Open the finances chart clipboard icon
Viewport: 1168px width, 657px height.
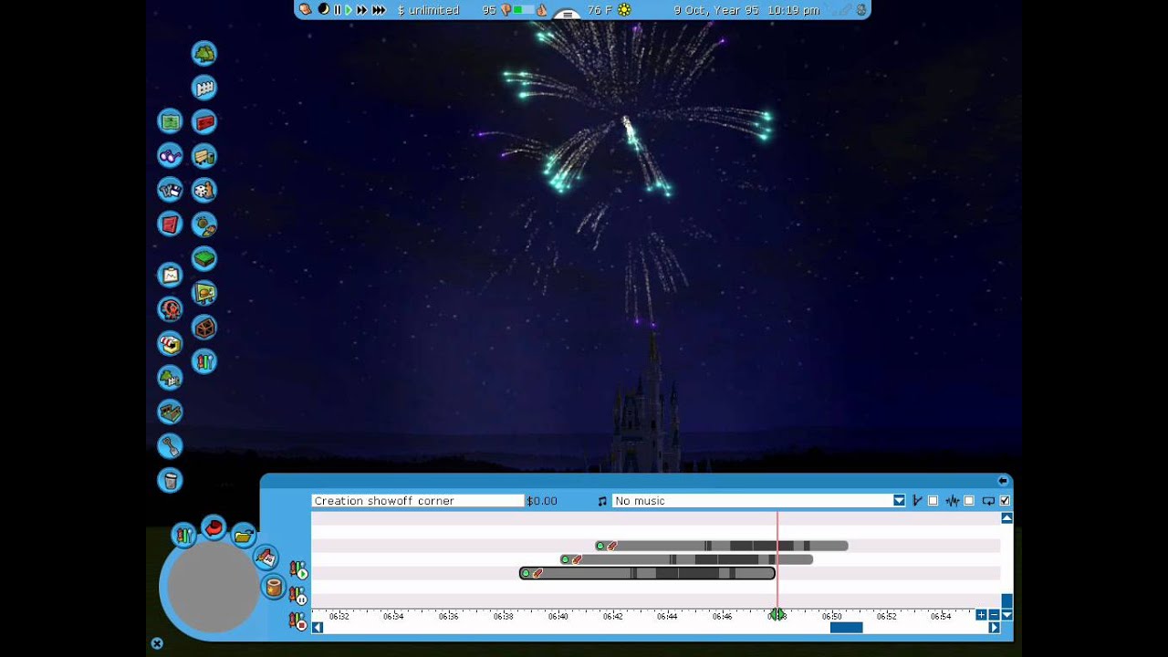tap(170, 275)
